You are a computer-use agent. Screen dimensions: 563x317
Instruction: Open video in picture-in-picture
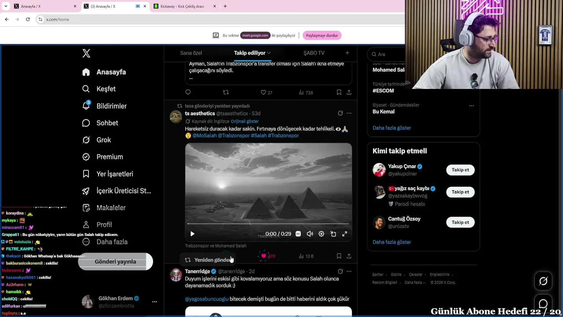(x=333, y=234)
